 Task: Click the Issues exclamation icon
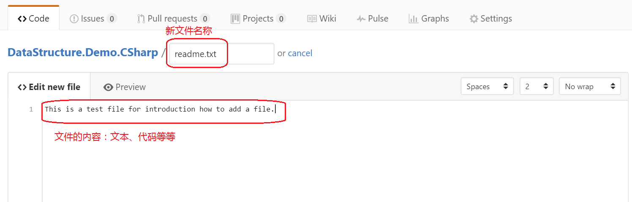tap(74, 19)
